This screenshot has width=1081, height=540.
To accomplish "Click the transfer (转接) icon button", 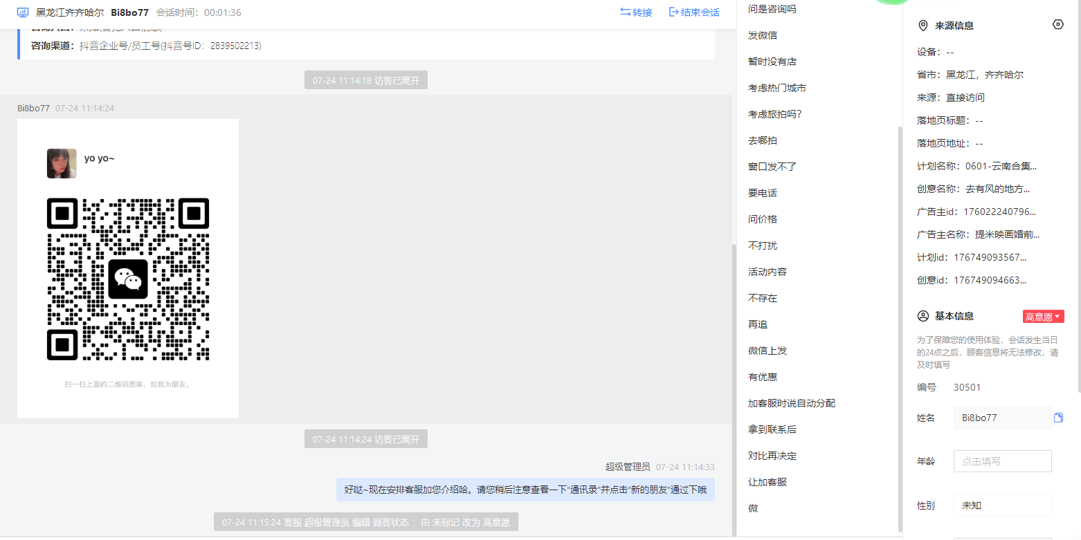I will tap(636, 12).
